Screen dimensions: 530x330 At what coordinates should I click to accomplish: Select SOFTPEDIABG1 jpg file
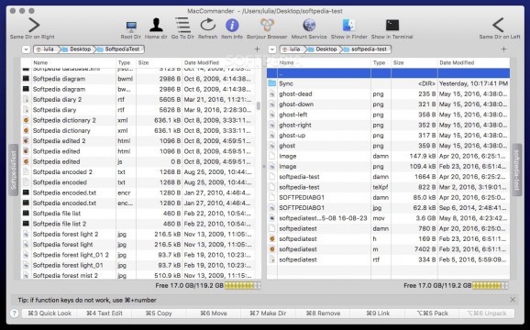click(x=388, y=208)
